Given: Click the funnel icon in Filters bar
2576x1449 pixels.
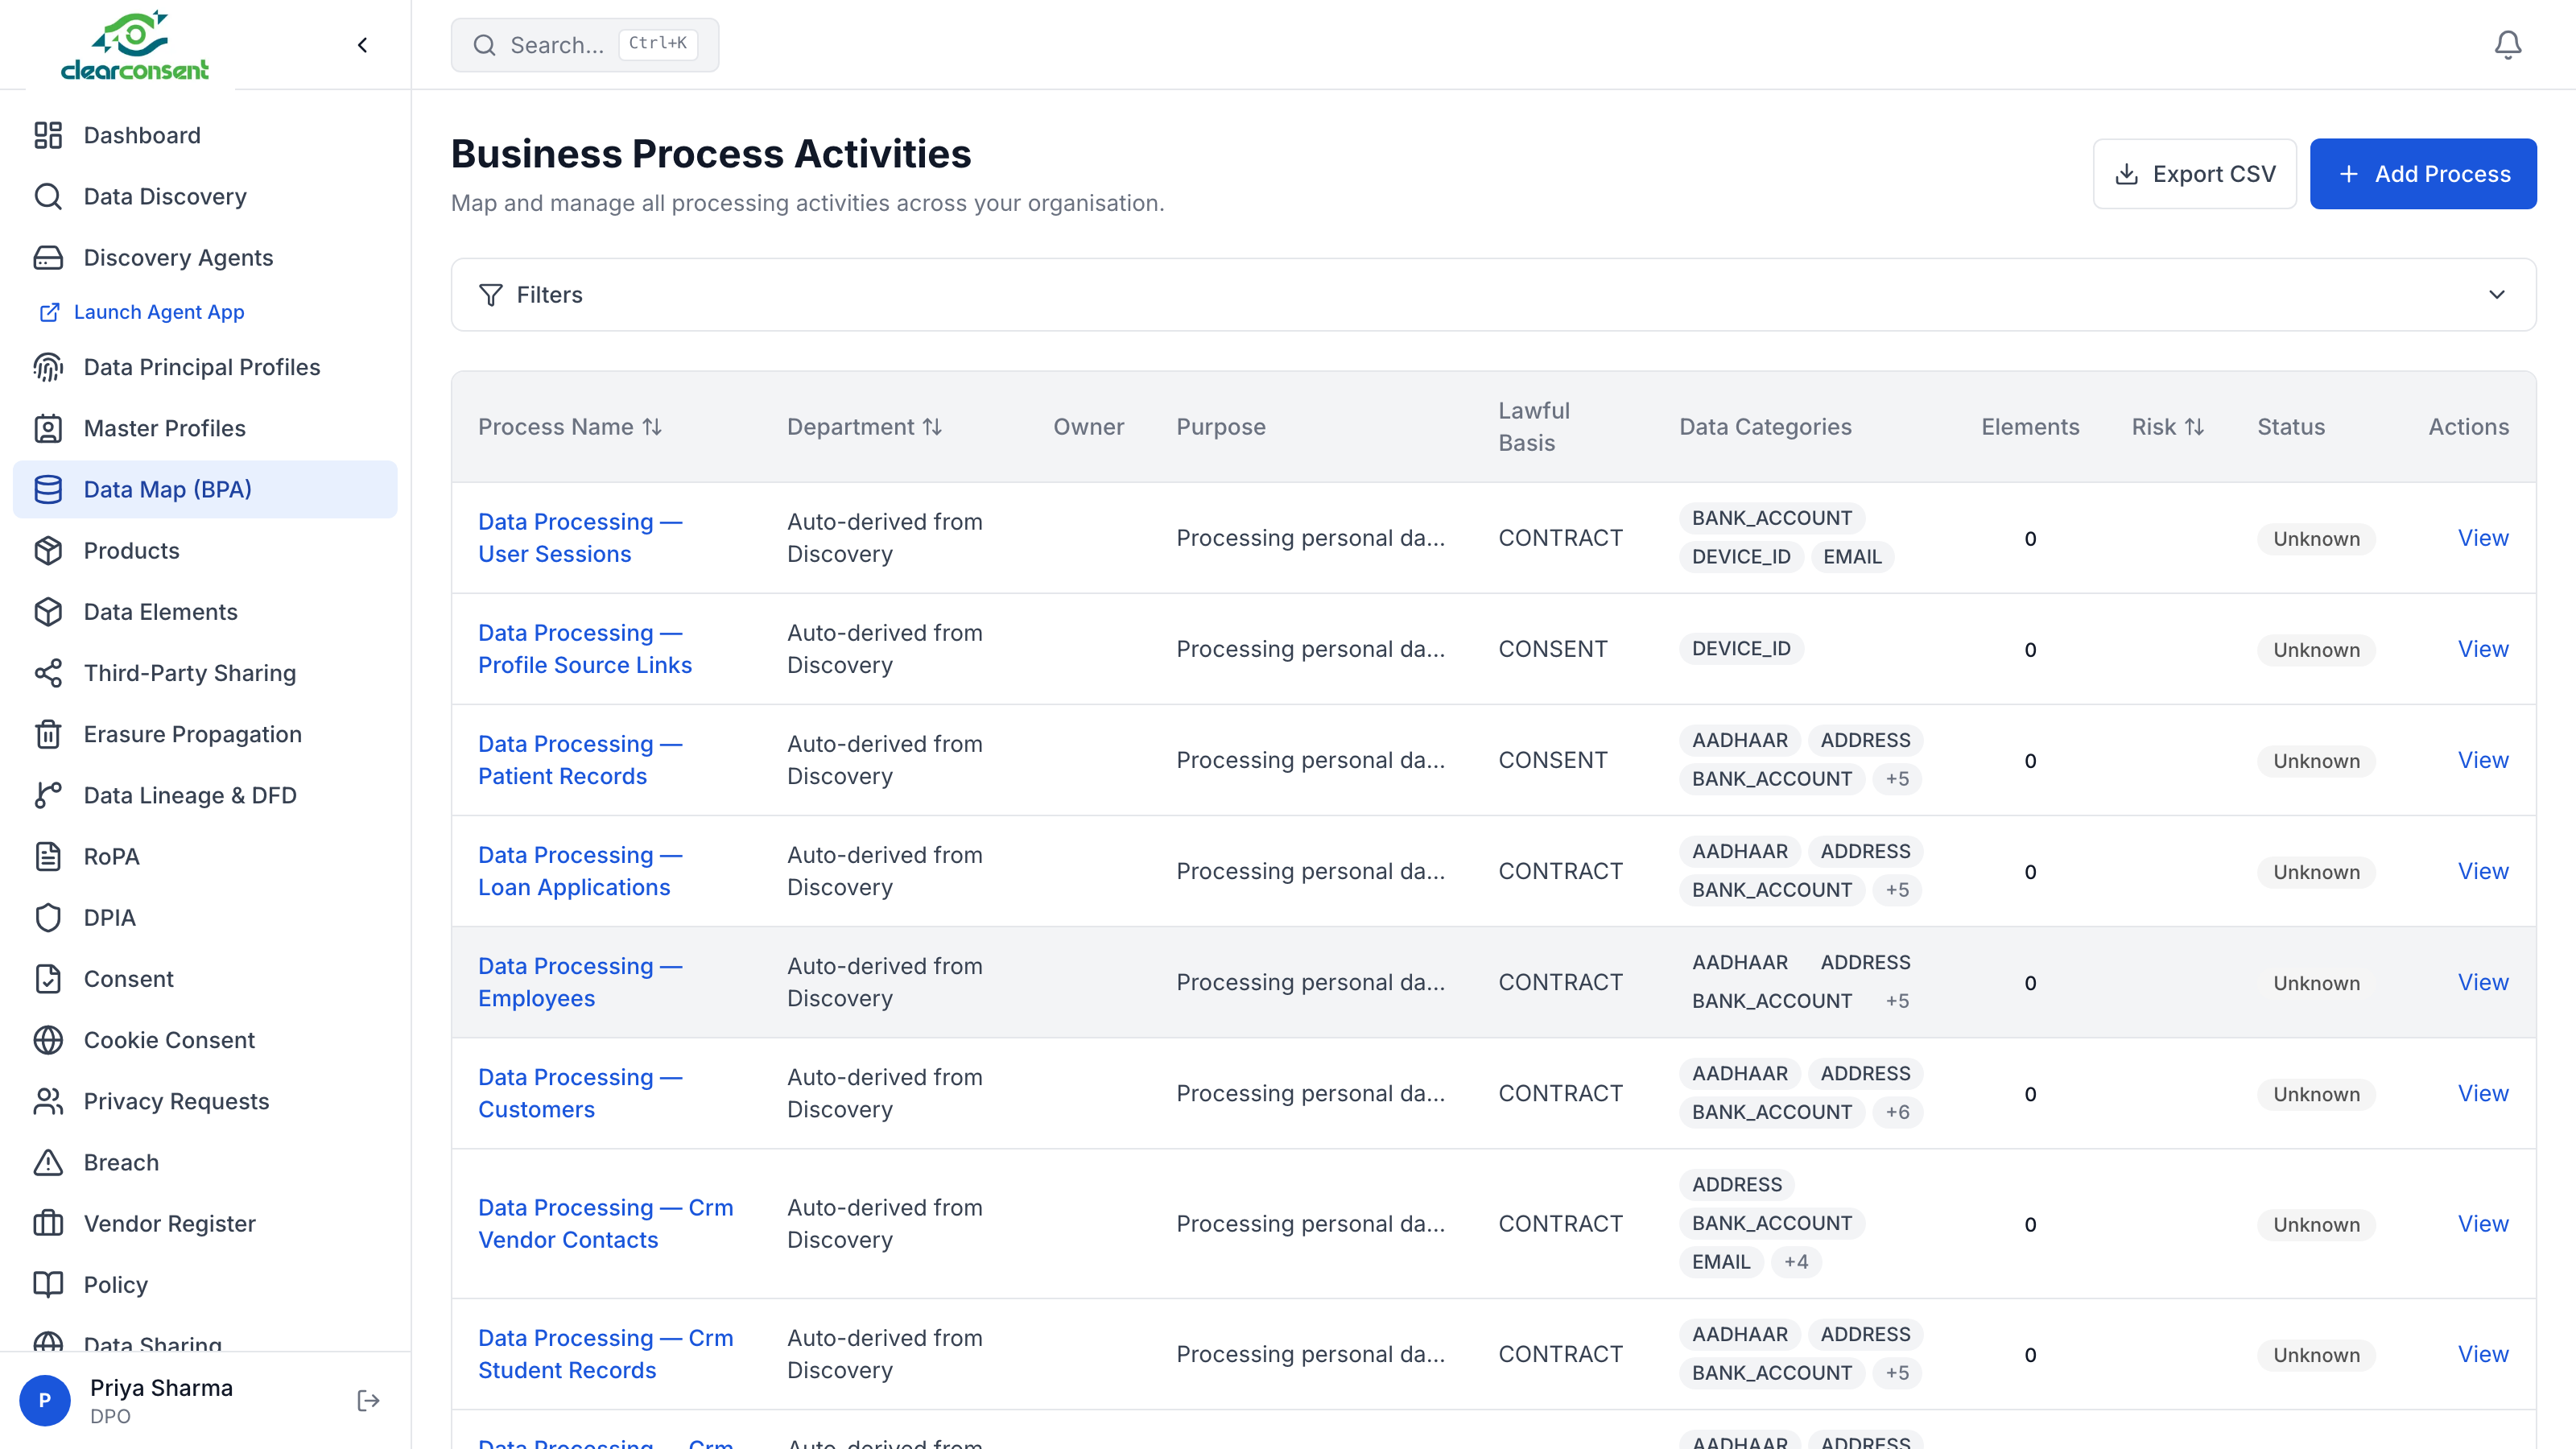Looking at the screenshot, I should [x=490, y=294].
